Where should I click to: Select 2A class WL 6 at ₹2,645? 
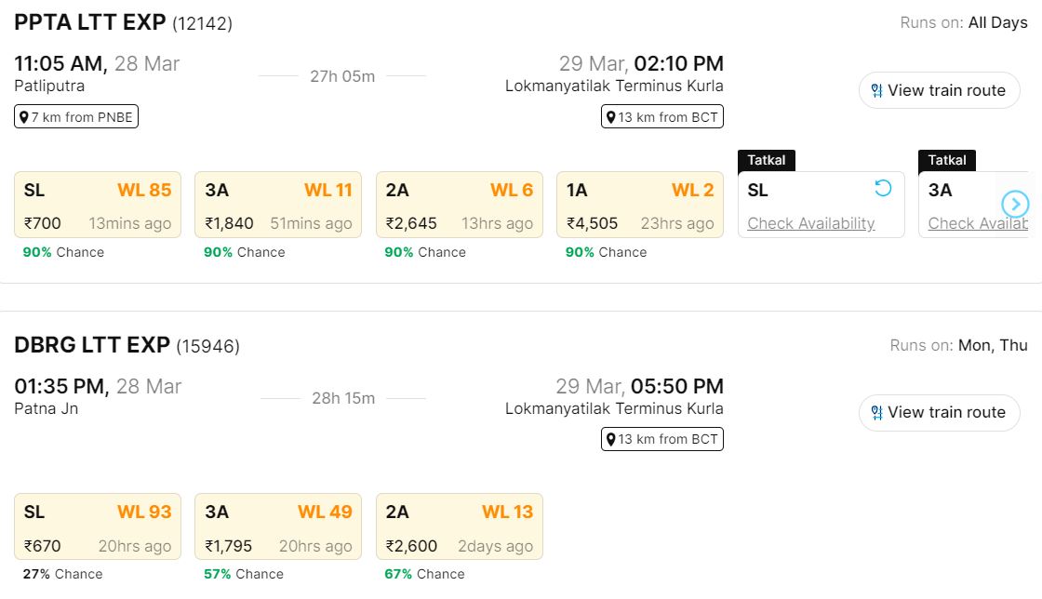coord(459,205)
